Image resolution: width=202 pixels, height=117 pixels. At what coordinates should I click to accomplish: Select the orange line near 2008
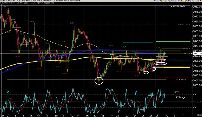(x=173, y=77)
